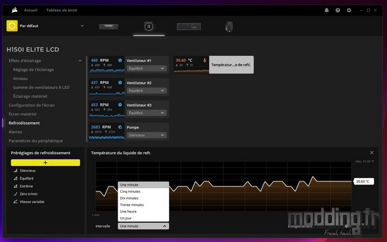
Task: Click the 460 RPM fan graph tile
Action: 106,65
